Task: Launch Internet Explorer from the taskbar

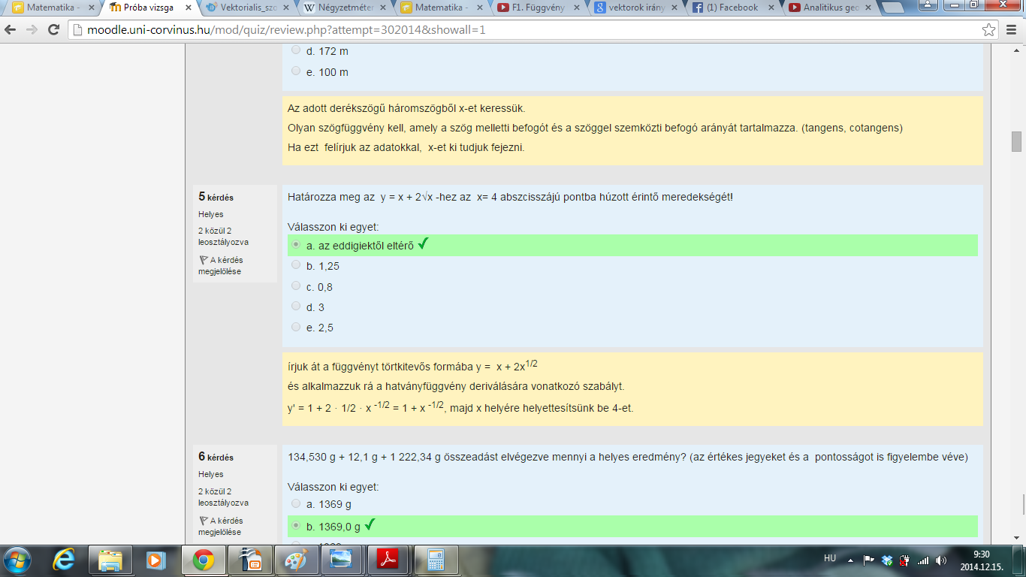Action: pos(65,560)
